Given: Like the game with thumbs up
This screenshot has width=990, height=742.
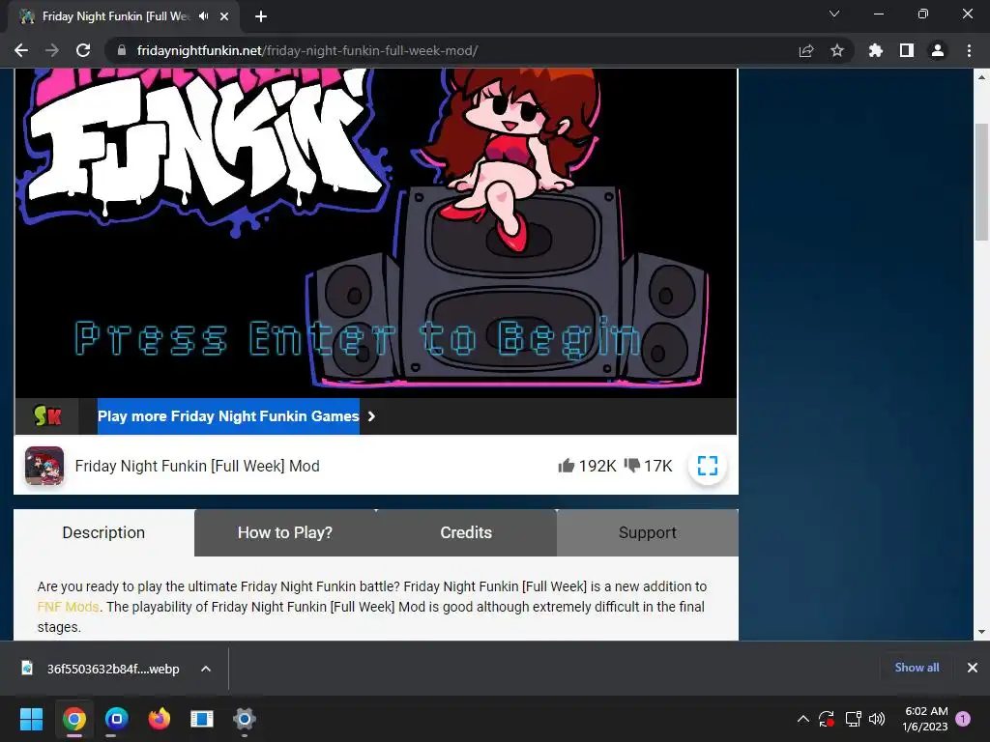Looking at the screenshot, I should pyautogui.click(x=567, y=466).
